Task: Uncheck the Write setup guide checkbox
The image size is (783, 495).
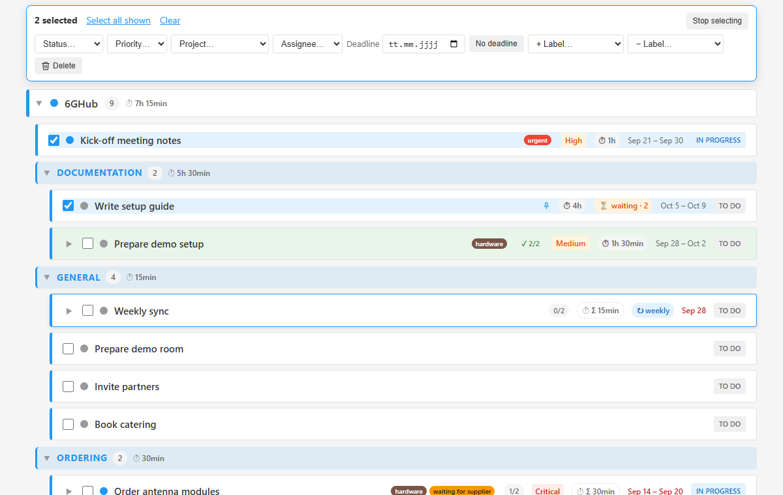Action: (69, 206)
